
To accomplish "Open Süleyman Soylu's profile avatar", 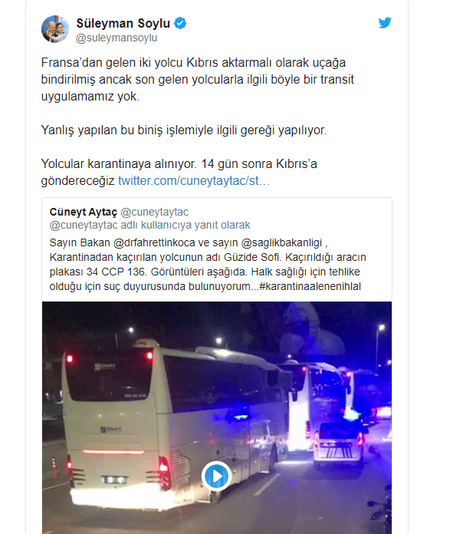I will pos(55,29).
